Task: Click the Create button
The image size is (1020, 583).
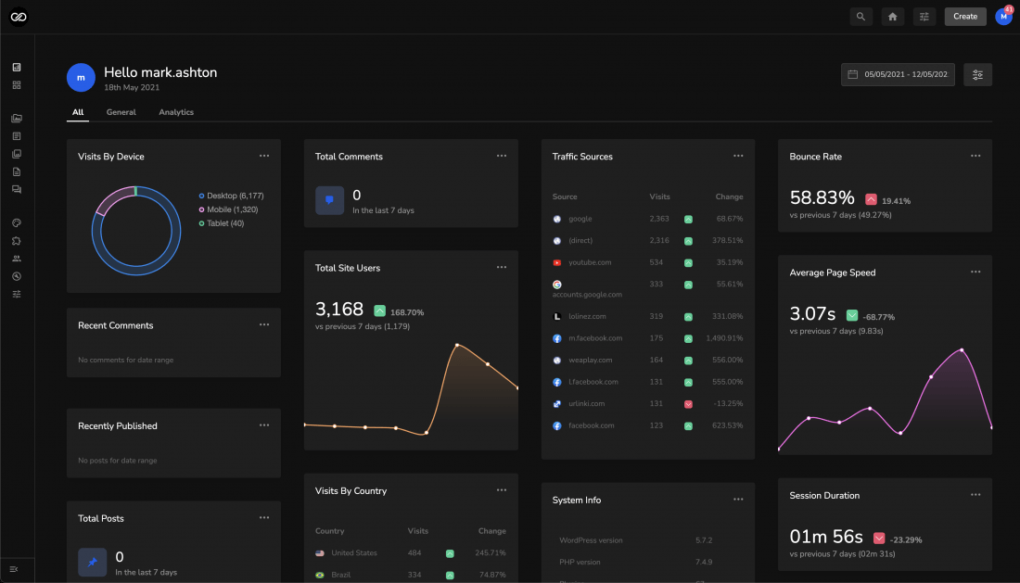Action: 965,17
